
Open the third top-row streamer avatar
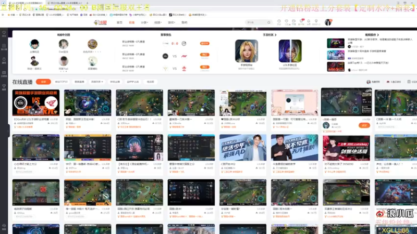pyautogui.click(x=92, y=44)
